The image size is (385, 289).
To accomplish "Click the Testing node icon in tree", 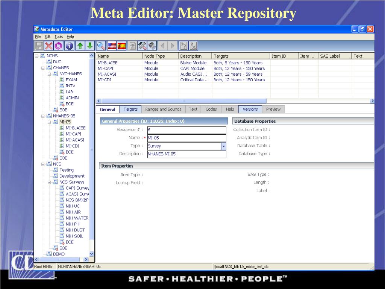I will 56,170.
